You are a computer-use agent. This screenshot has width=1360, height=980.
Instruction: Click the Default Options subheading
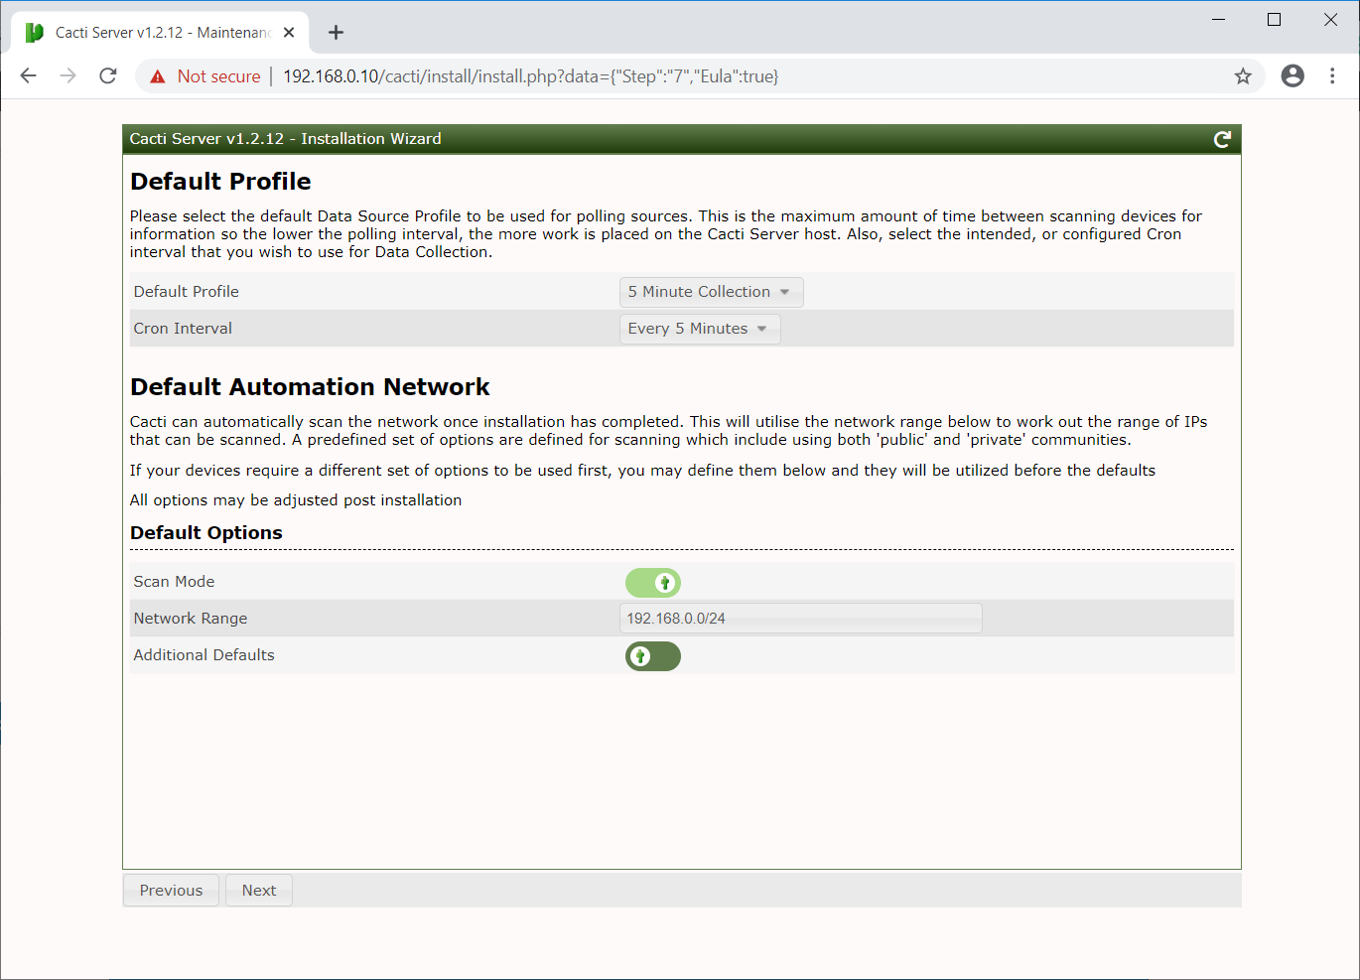206,533
